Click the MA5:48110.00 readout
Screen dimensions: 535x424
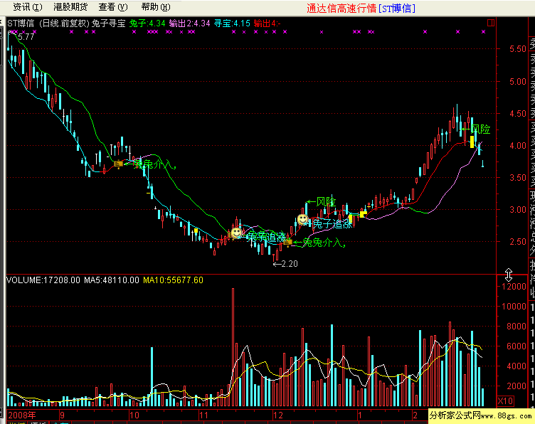pyautogui.click(x=112, y=280)
